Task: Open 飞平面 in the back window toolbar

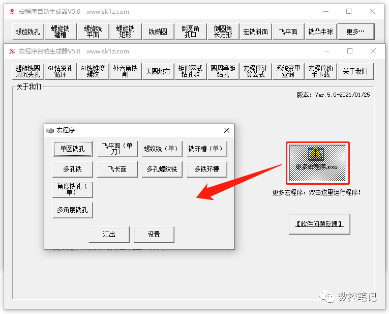Action: click(x=288, y=32)
